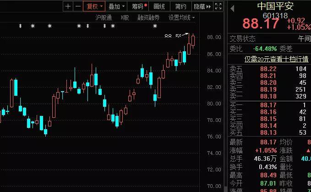Click stock code 601318

275,16
